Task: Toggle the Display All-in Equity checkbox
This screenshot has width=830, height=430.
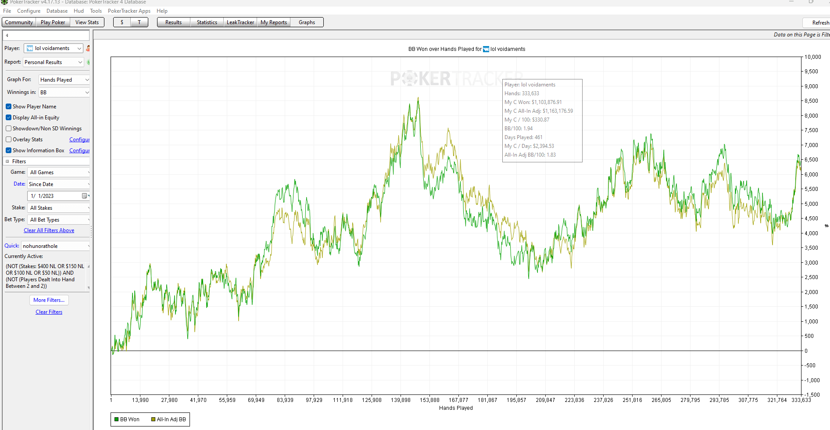Action: (8, 118)
